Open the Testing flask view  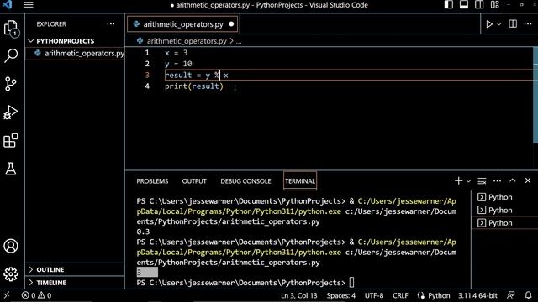11,169
